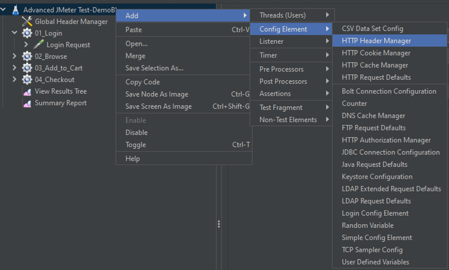Add an HTTP Header Manager

pyautogui.click(x=390, y=41)
